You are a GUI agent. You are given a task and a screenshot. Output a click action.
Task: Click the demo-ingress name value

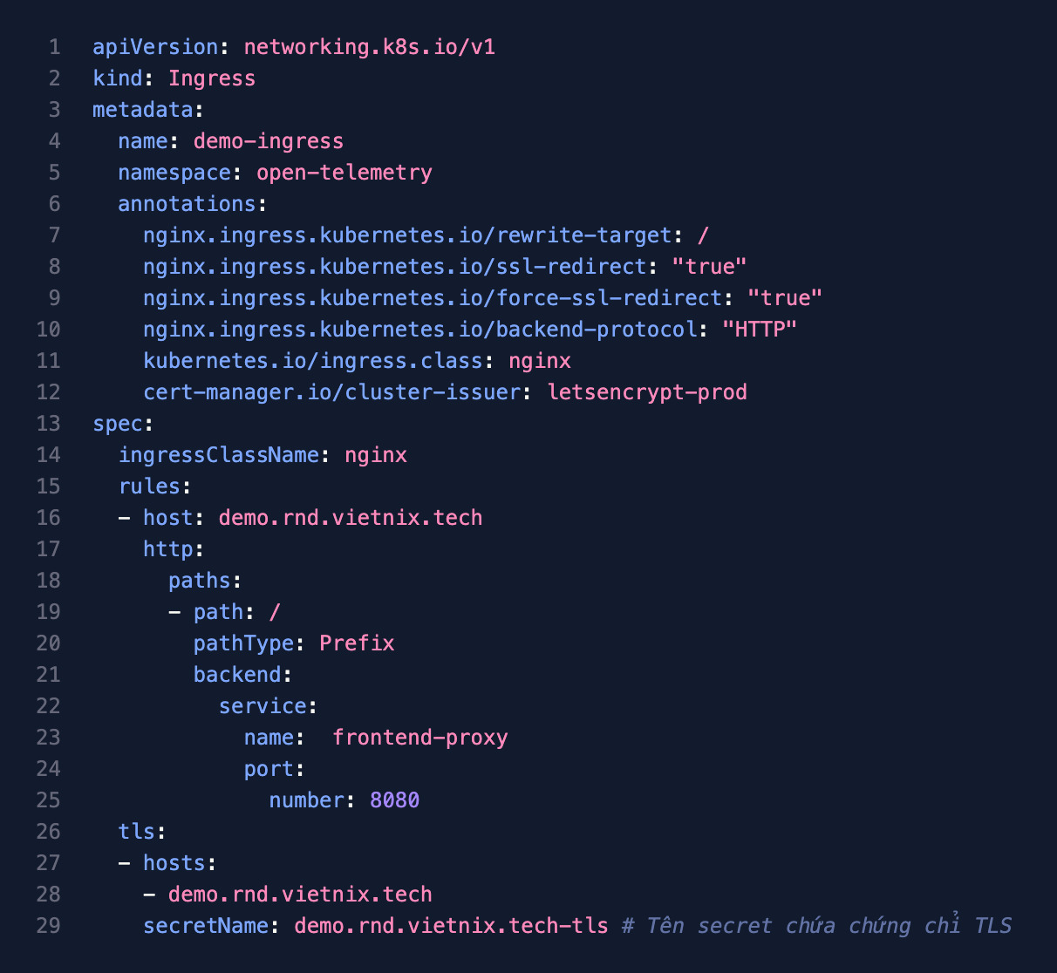pos(269,141)
